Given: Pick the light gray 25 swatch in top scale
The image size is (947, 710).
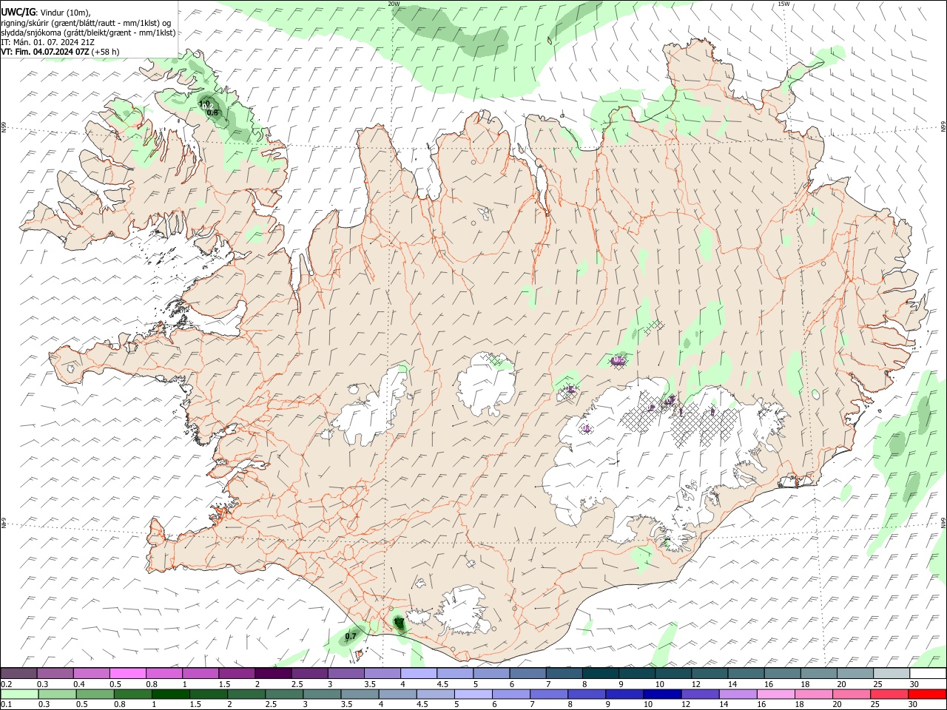Looking at the screenshot, I should pyautogui.click(x=892, y=674).
